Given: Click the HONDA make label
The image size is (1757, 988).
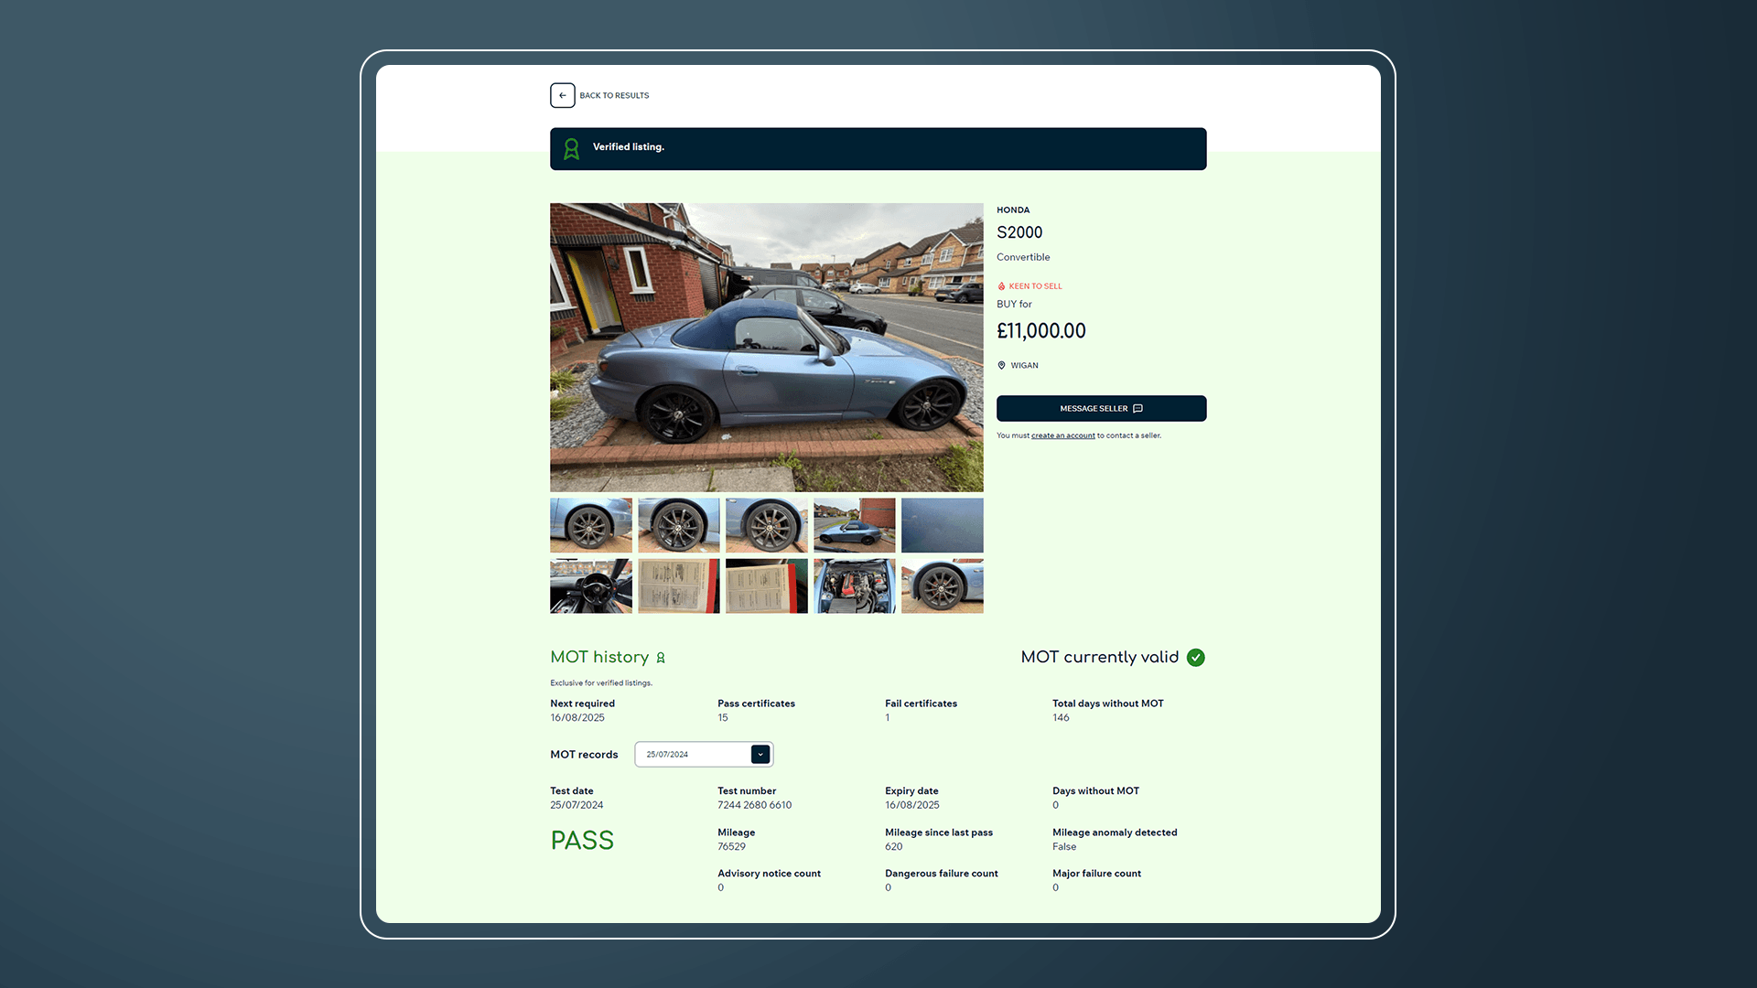Looking at the screenshot, I should click(x=1013, y=210).
